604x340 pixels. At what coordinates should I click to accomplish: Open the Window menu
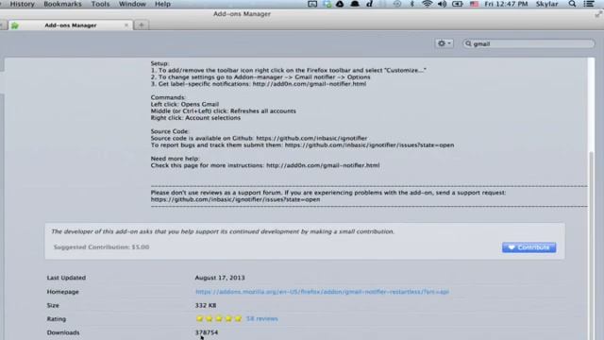(132, 4)
